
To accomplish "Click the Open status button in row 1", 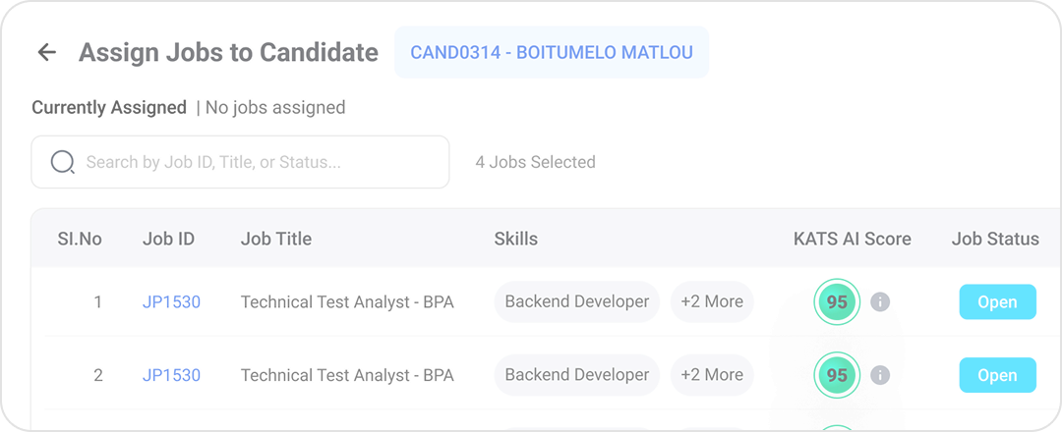I will (x=997, y=301).
